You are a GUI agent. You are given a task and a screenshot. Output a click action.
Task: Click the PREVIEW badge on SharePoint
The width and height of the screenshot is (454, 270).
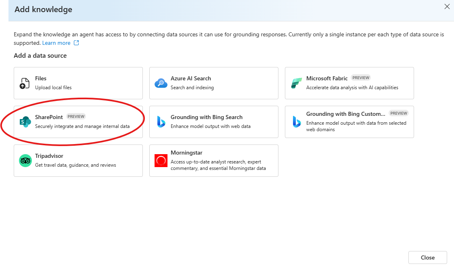(x=76, y=117)
